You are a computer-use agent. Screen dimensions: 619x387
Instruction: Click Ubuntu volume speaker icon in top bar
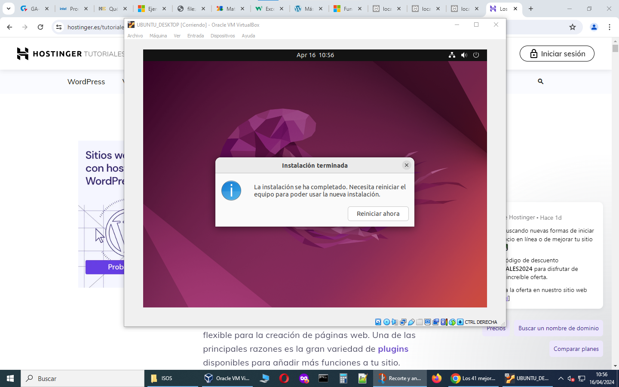click(464, 55)
